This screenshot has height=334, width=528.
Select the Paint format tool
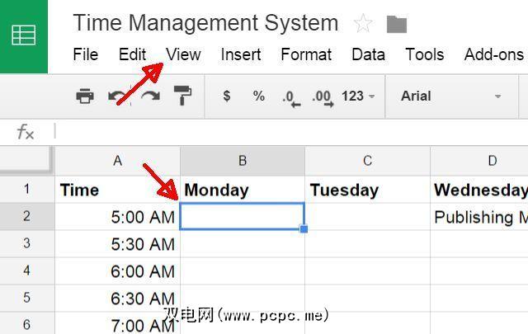tap(182, 96)
